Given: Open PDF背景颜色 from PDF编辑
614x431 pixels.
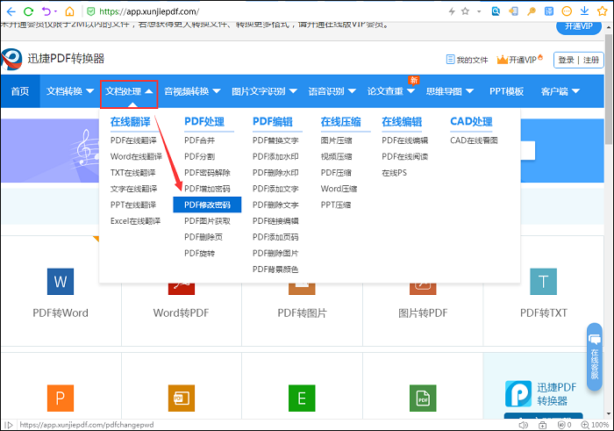Looking at the screenshot, I should tap(275, 269).
